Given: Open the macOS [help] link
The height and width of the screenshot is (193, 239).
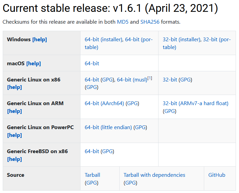Looking at the screenshot, I should tap(33, 64).
